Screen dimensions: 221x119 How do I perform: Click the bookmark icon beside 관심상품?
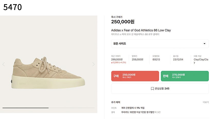[152, 89]
